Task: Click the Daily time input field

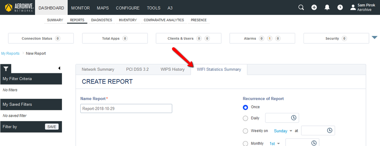Action: tap(282, 118)
